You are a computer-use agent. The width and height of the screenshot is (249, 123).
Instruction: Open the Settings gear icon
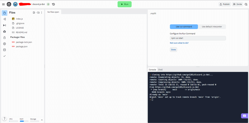(x=4, y=44)
